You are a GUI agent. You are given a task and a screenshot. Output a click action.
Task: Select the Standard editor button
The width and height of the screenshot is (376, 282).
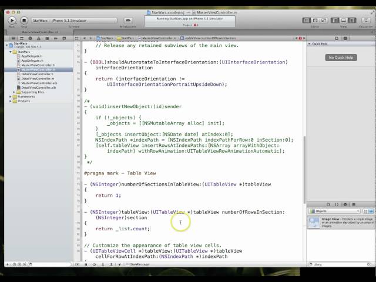point(307,21)
